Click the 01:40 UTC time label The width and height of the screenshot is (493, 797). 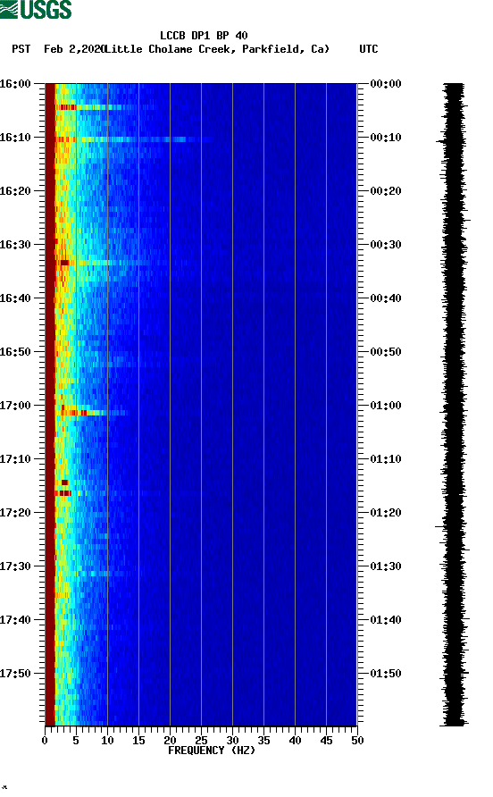point(386,620)
